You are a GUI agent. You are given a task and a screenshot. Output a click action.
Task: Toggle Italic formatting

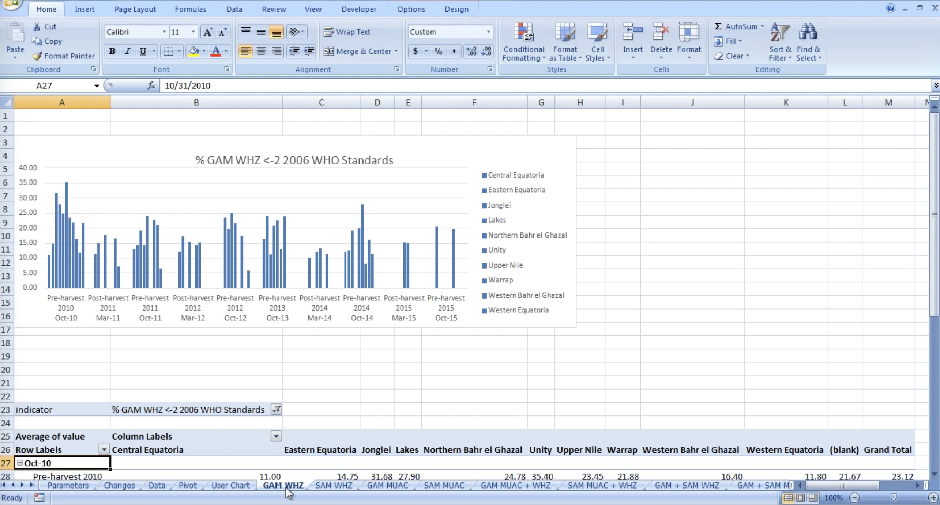click(x=127, y=51)
